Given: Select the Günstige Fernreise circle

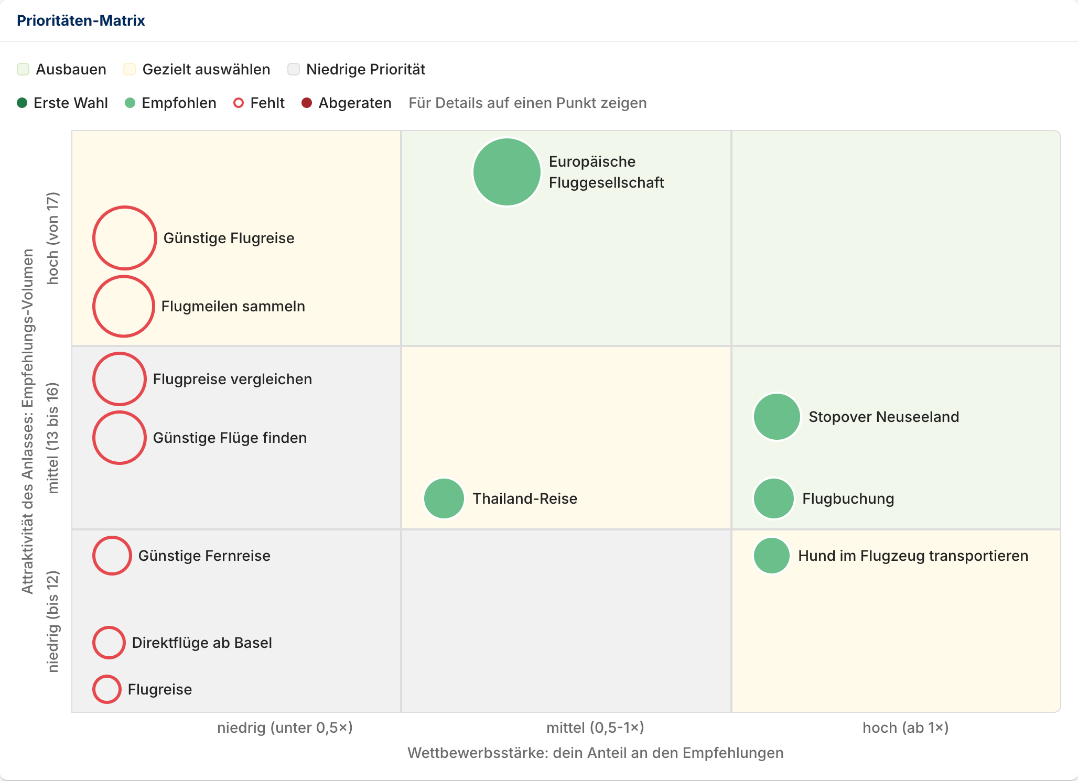Looking at the screenshot, I should (x=112, y=556).
